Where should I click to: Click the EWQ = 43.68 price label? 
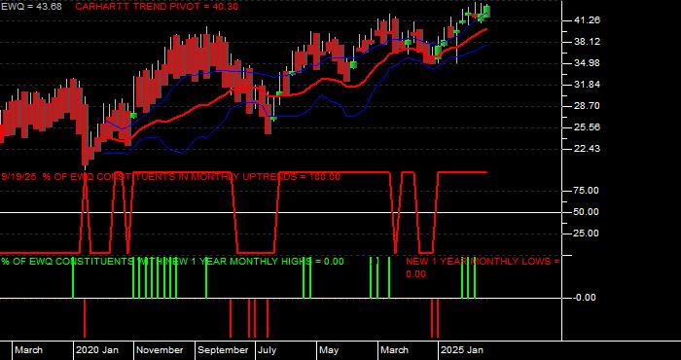pyautogui.click(x=31, y=7)
